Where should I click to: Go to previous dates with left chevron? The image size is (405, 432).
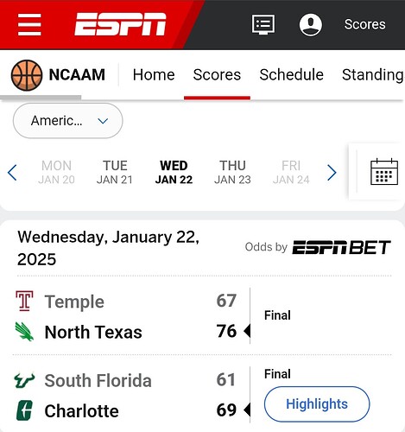click(x=12, y=173)
